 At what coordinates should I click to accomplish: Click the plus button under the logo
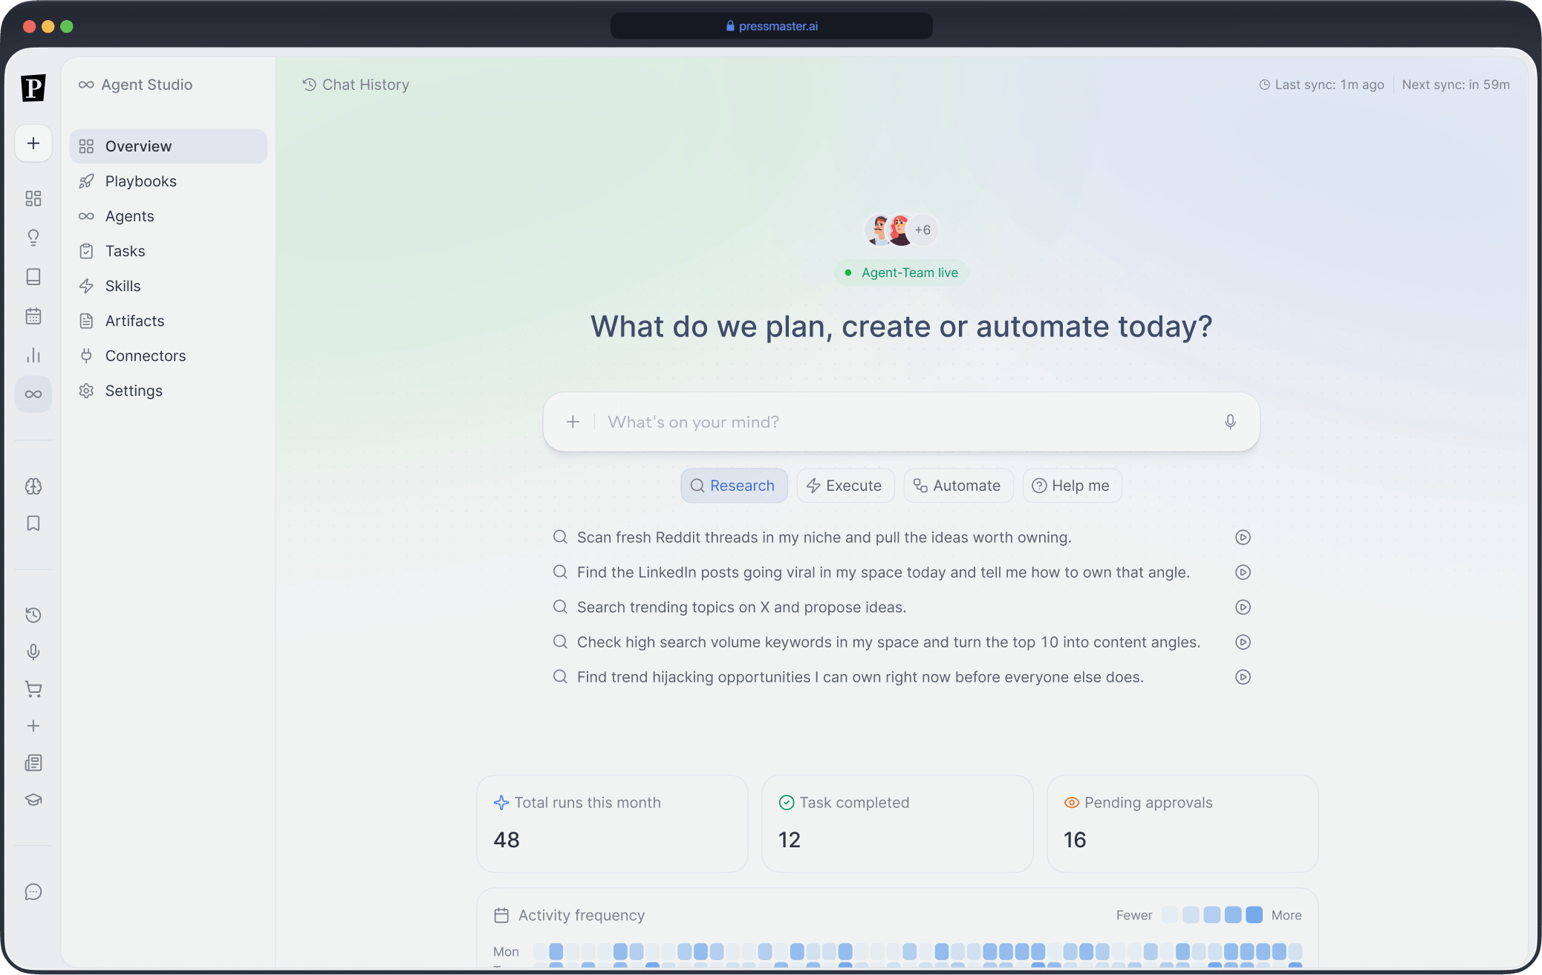(x=33, y=143)
